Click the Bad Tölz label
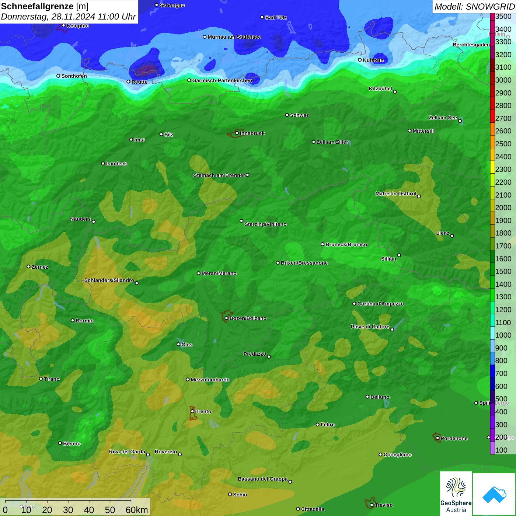The width and height of the screenshot is (516, 516). tap(276, 17)
